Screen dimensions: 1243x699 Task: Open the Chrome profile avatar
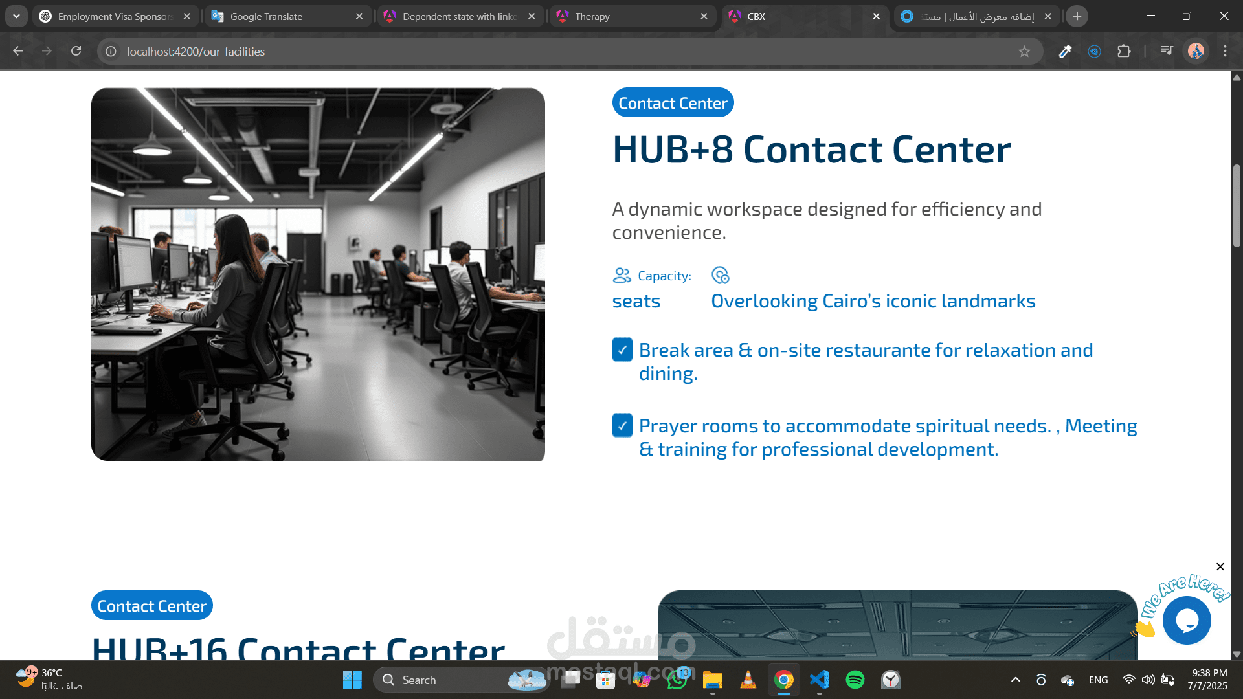click(1196, 51)
